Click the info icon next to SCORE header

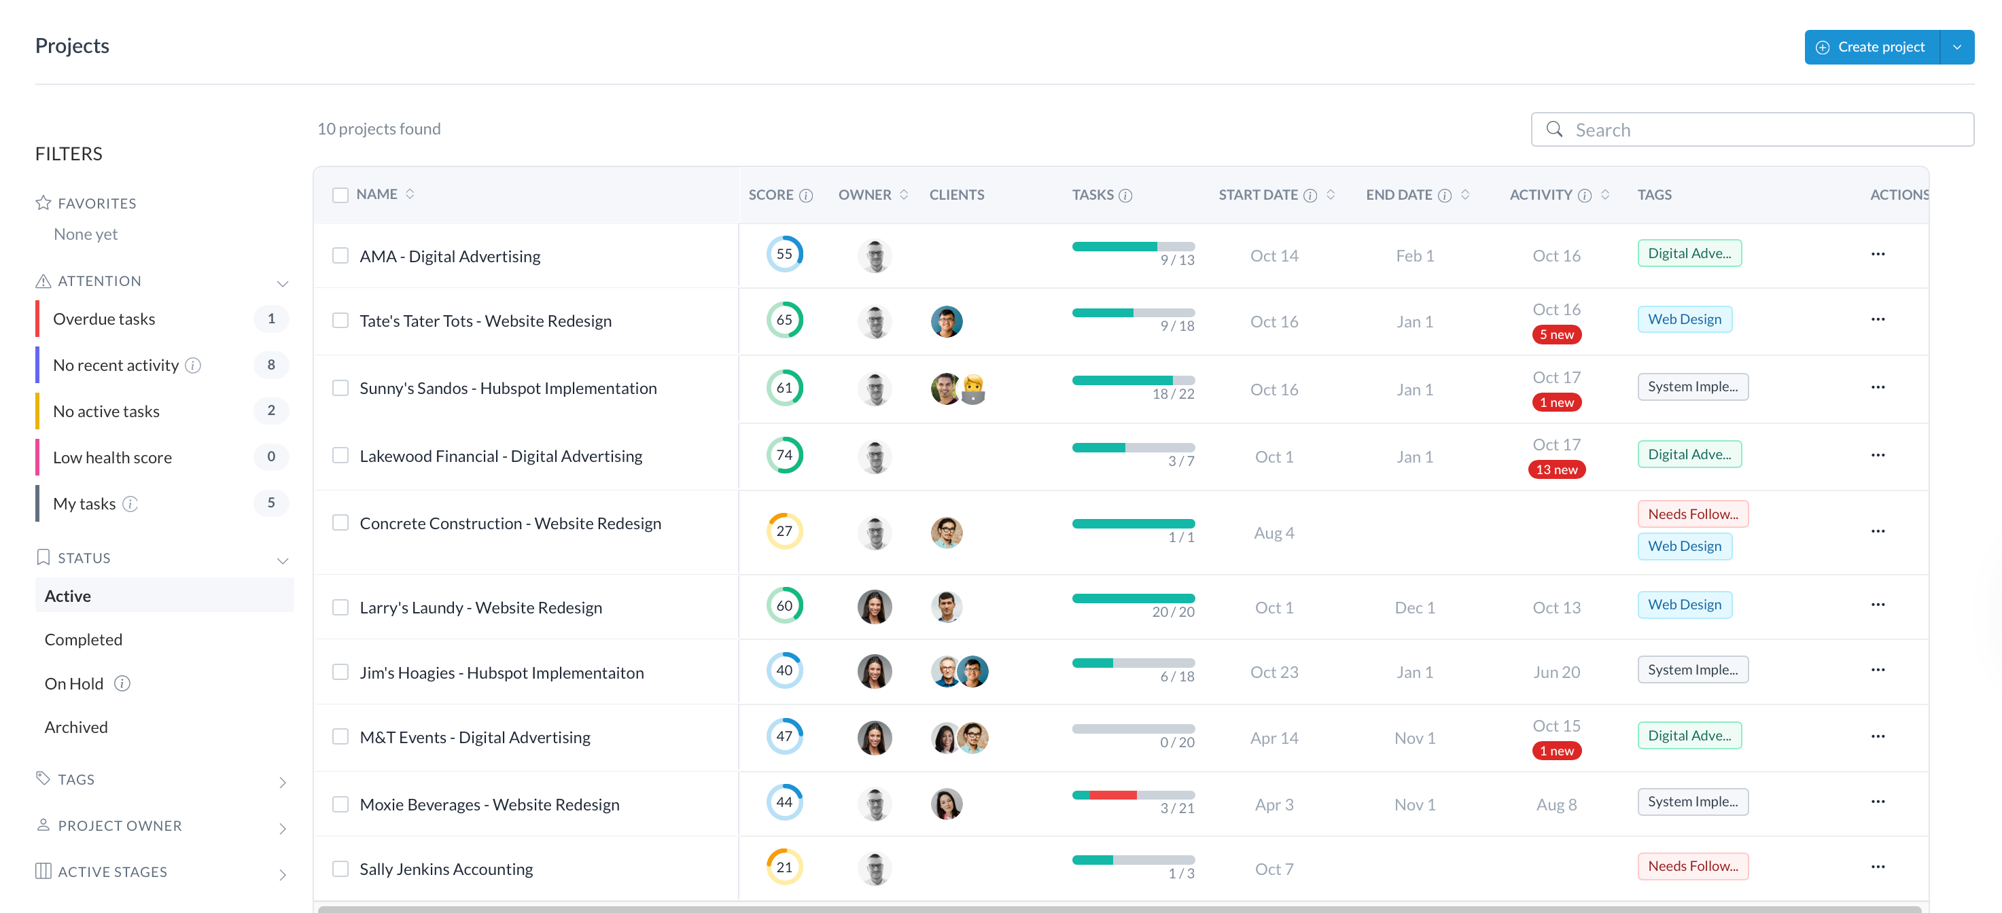(x=806, y=196)
